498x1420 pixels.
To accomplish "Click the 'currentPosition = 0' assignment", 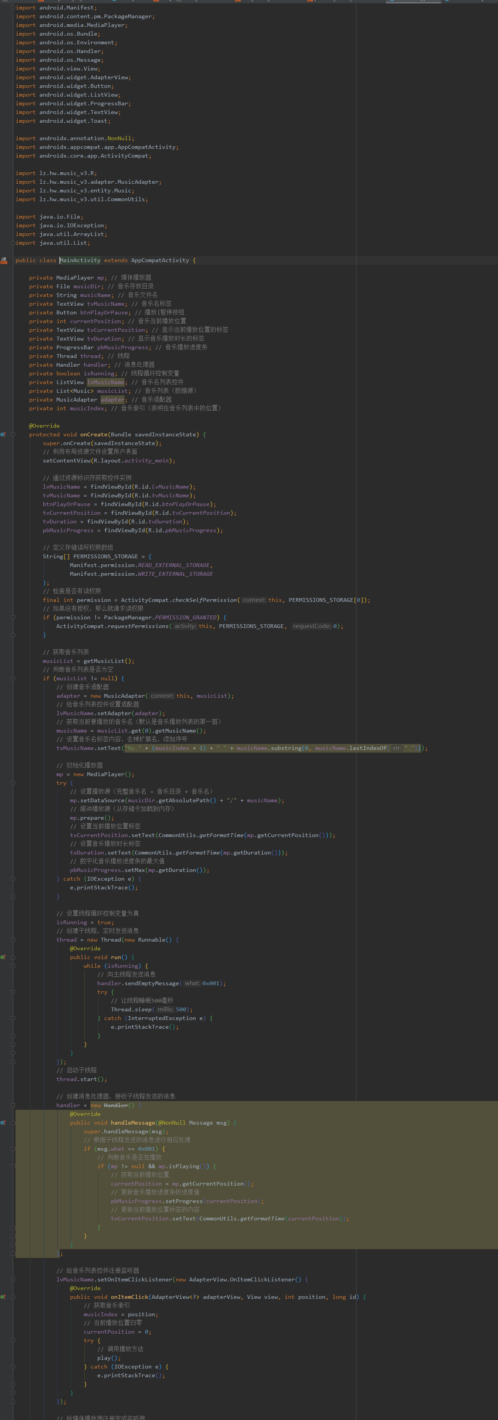I will pos(117,1332).
